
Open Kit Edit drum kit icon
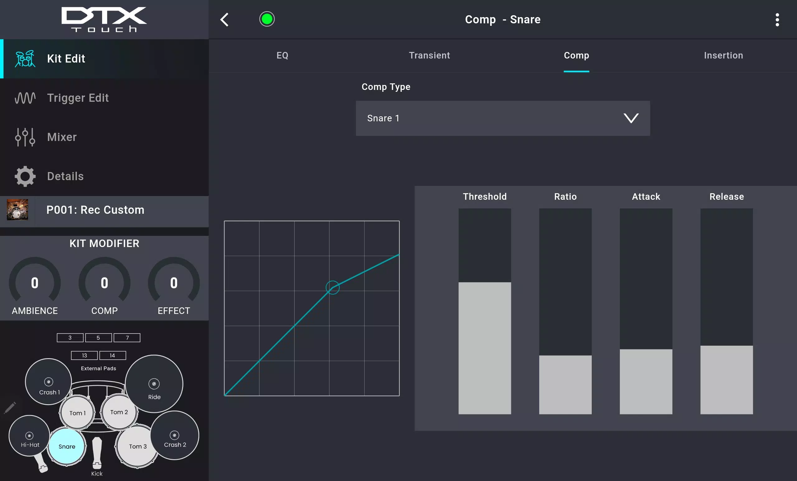pos(25,59)
